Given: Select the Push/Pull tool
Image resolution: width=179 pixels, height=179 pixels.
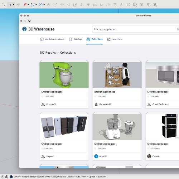Looking at the screenshot, I should tap(49, 5).
